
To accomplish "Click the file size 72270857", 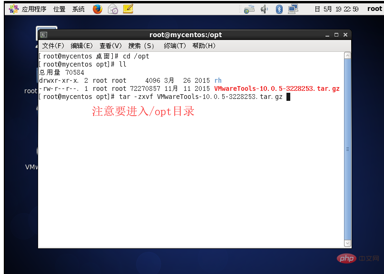I will 145,88.
